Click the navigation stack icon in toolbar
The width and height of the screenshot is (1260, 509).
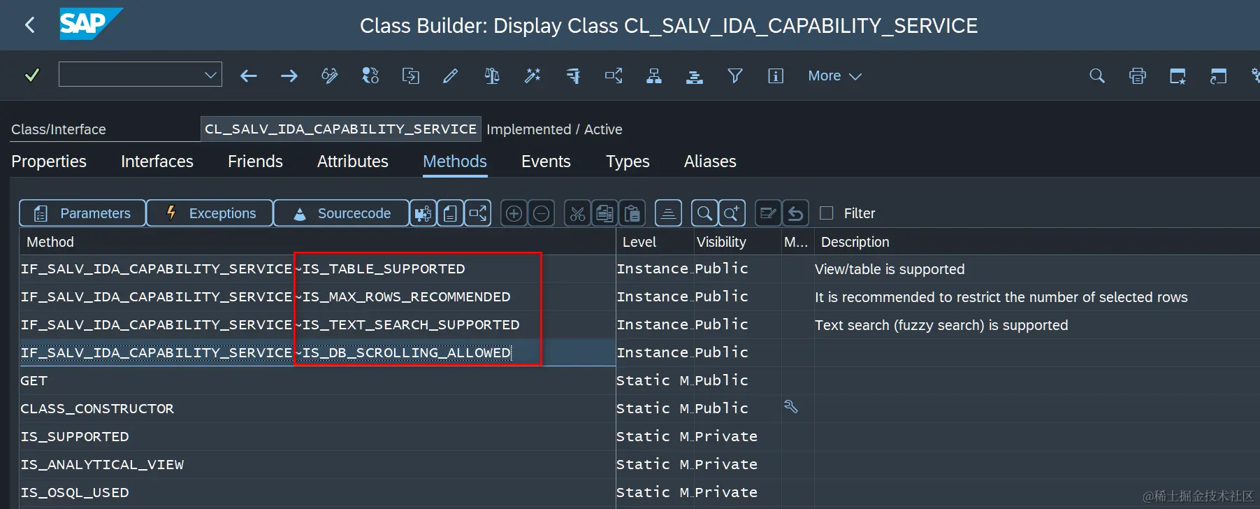695,76
